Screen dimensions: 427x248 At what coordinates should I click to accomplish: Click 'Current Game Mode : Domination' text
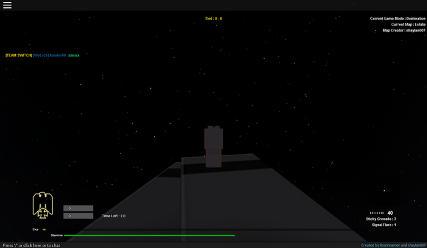(x=398, y=19)
